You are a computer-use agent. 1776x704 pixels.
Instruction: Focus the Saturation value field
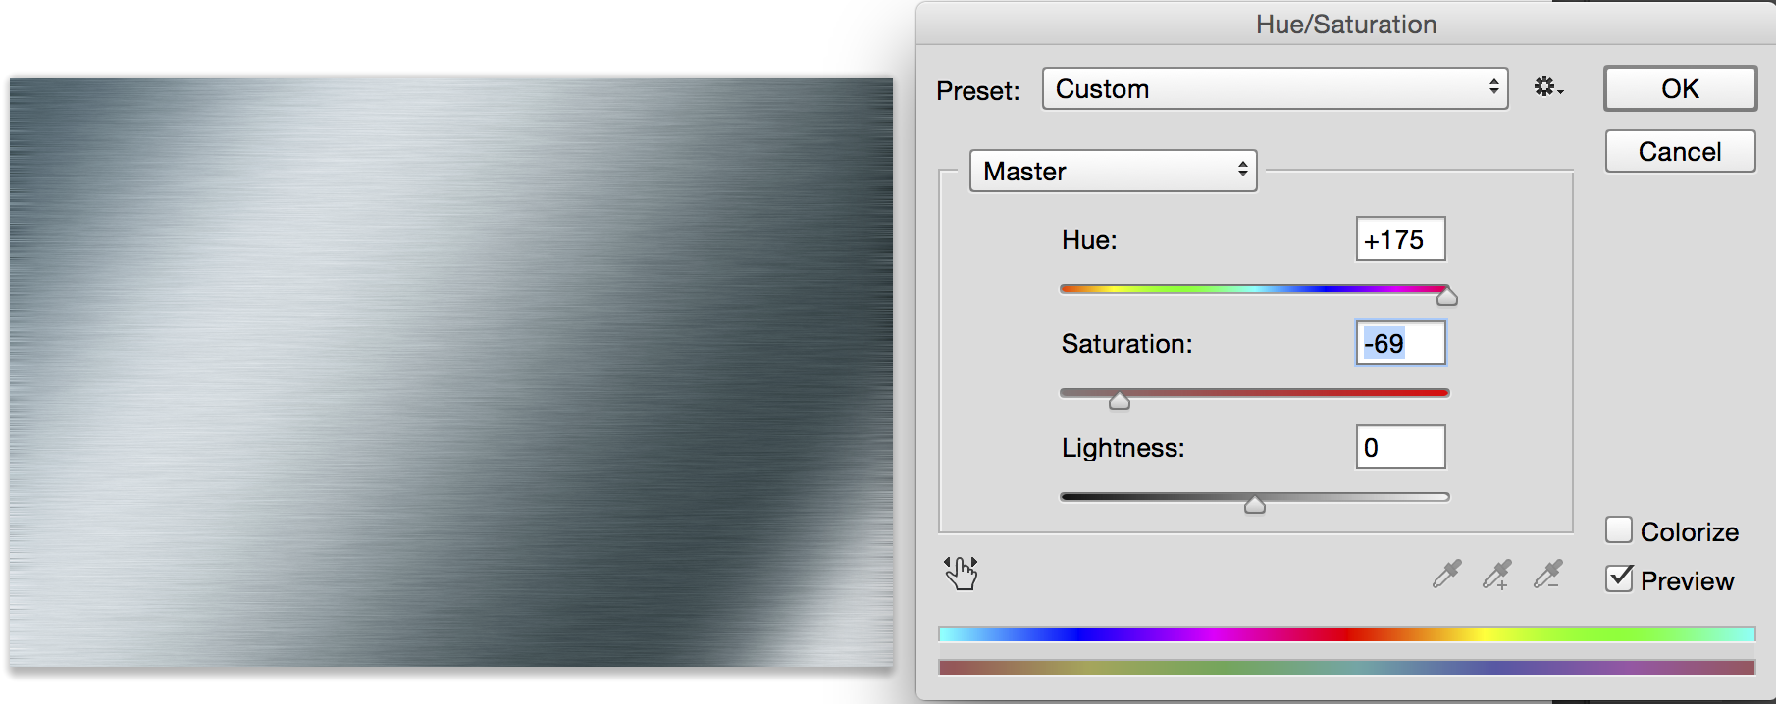click(x=1400, y=343)
